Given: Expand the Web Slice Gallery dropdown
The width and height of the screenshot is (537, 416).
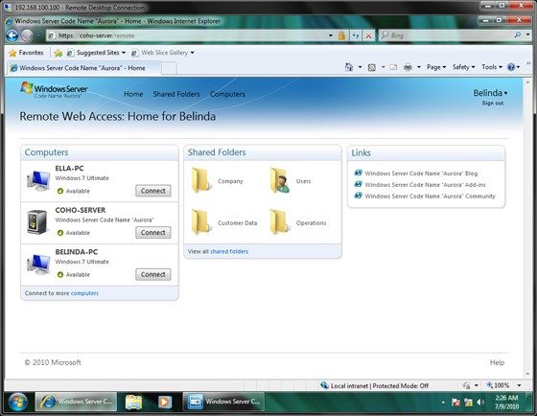Looking at the screenshot, I should pyautogui.click(x=192, y=53).
